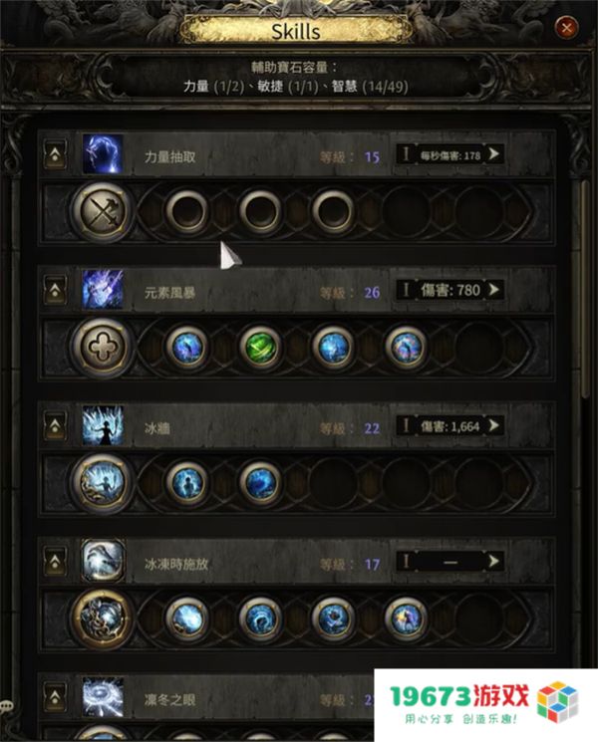The image size is (598, 742).
Task: Click the 冰凍時施放 skill icon
Action: coord(103,561)
